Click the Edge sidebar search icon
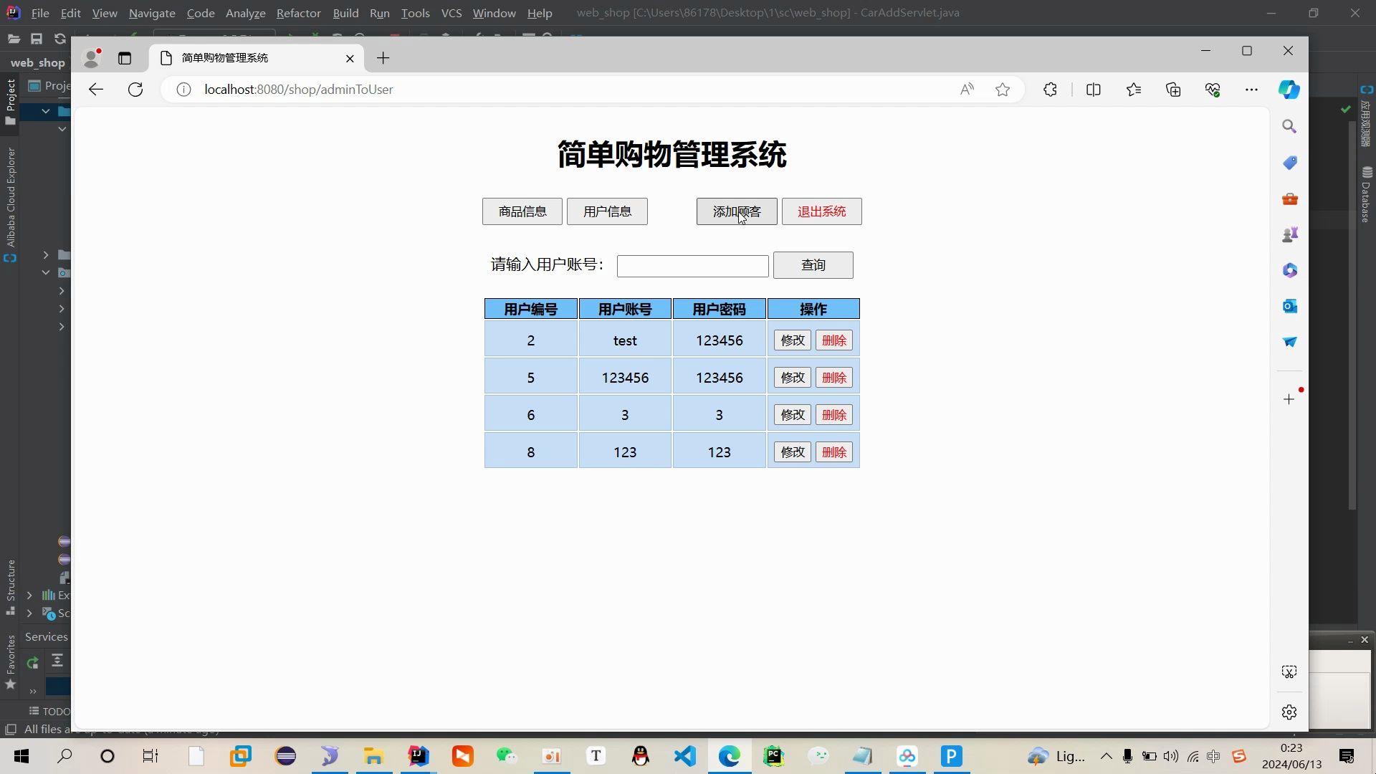 click(1289, 127)
